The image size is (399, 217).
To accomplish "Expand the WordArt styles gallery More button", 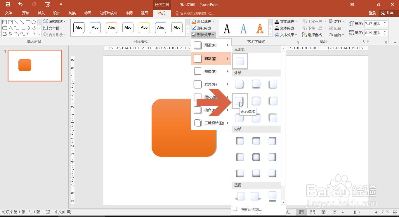I will coord(271,34).
